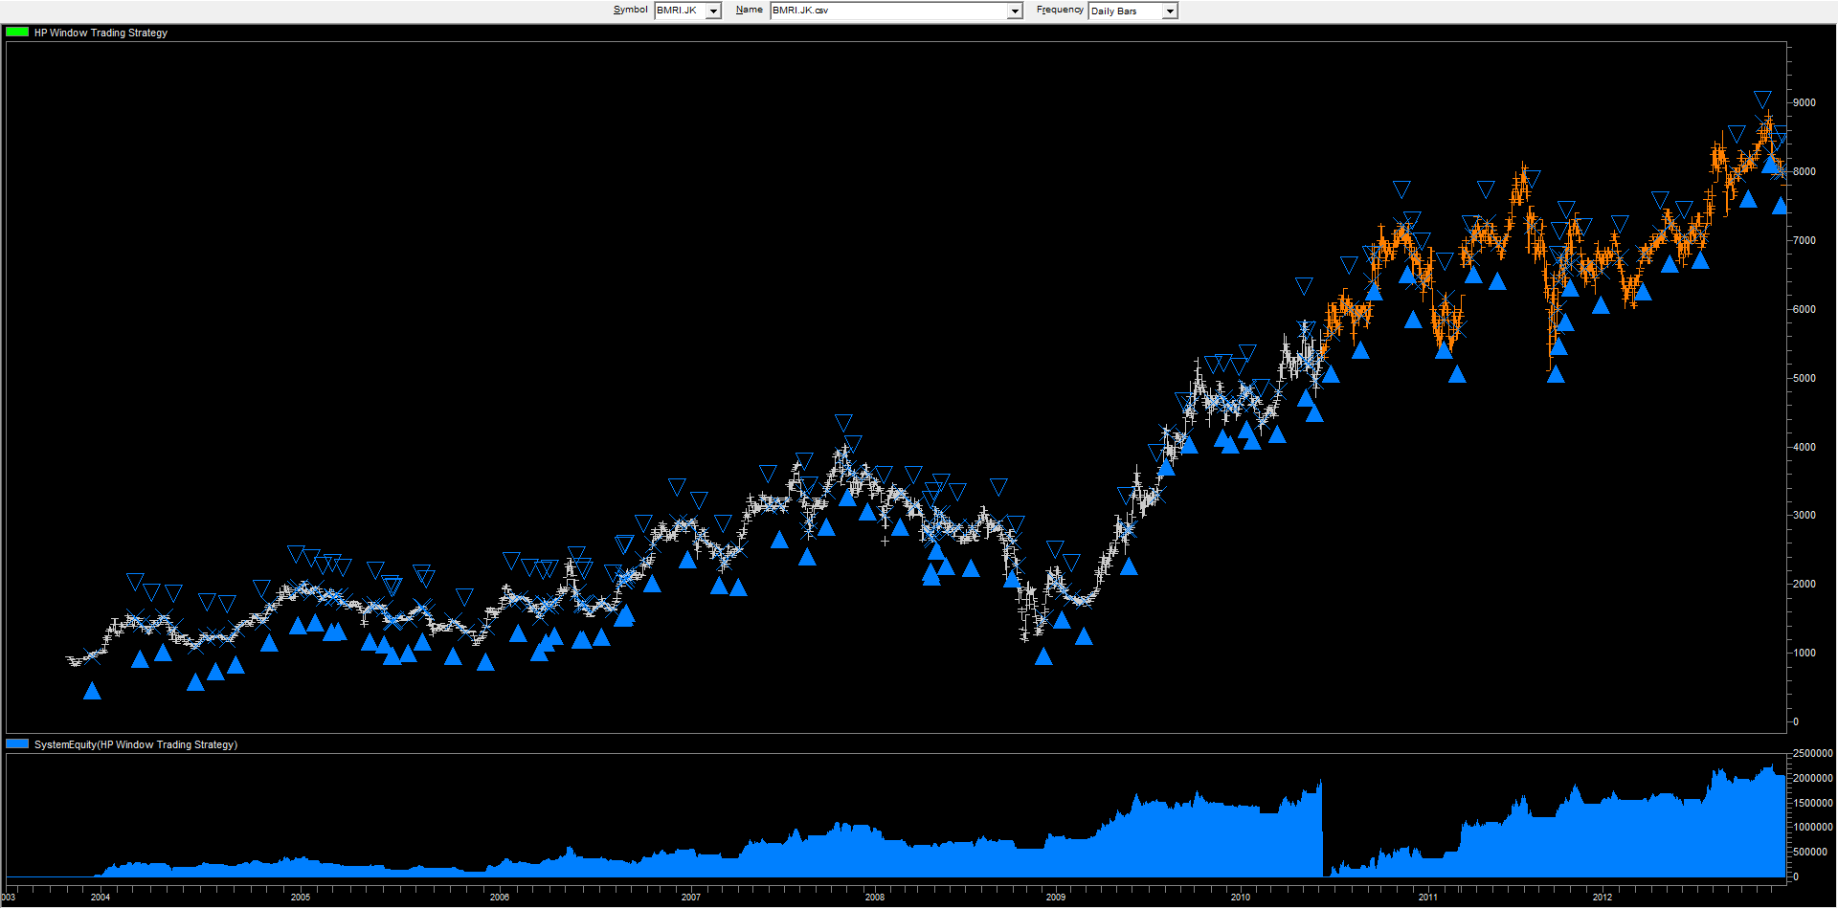Click the Symbol label text

(x=631, y=10)
